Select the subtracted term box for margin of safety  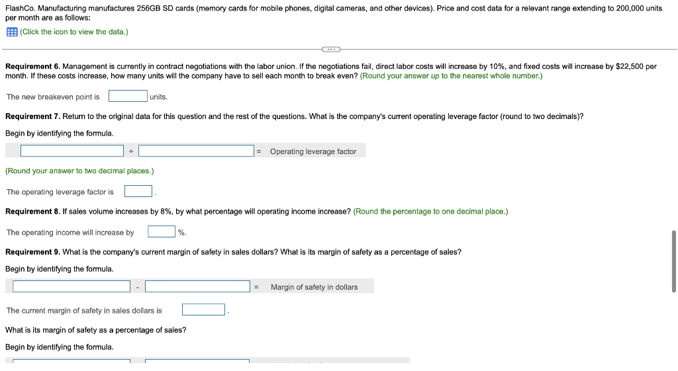coord(197,286)
